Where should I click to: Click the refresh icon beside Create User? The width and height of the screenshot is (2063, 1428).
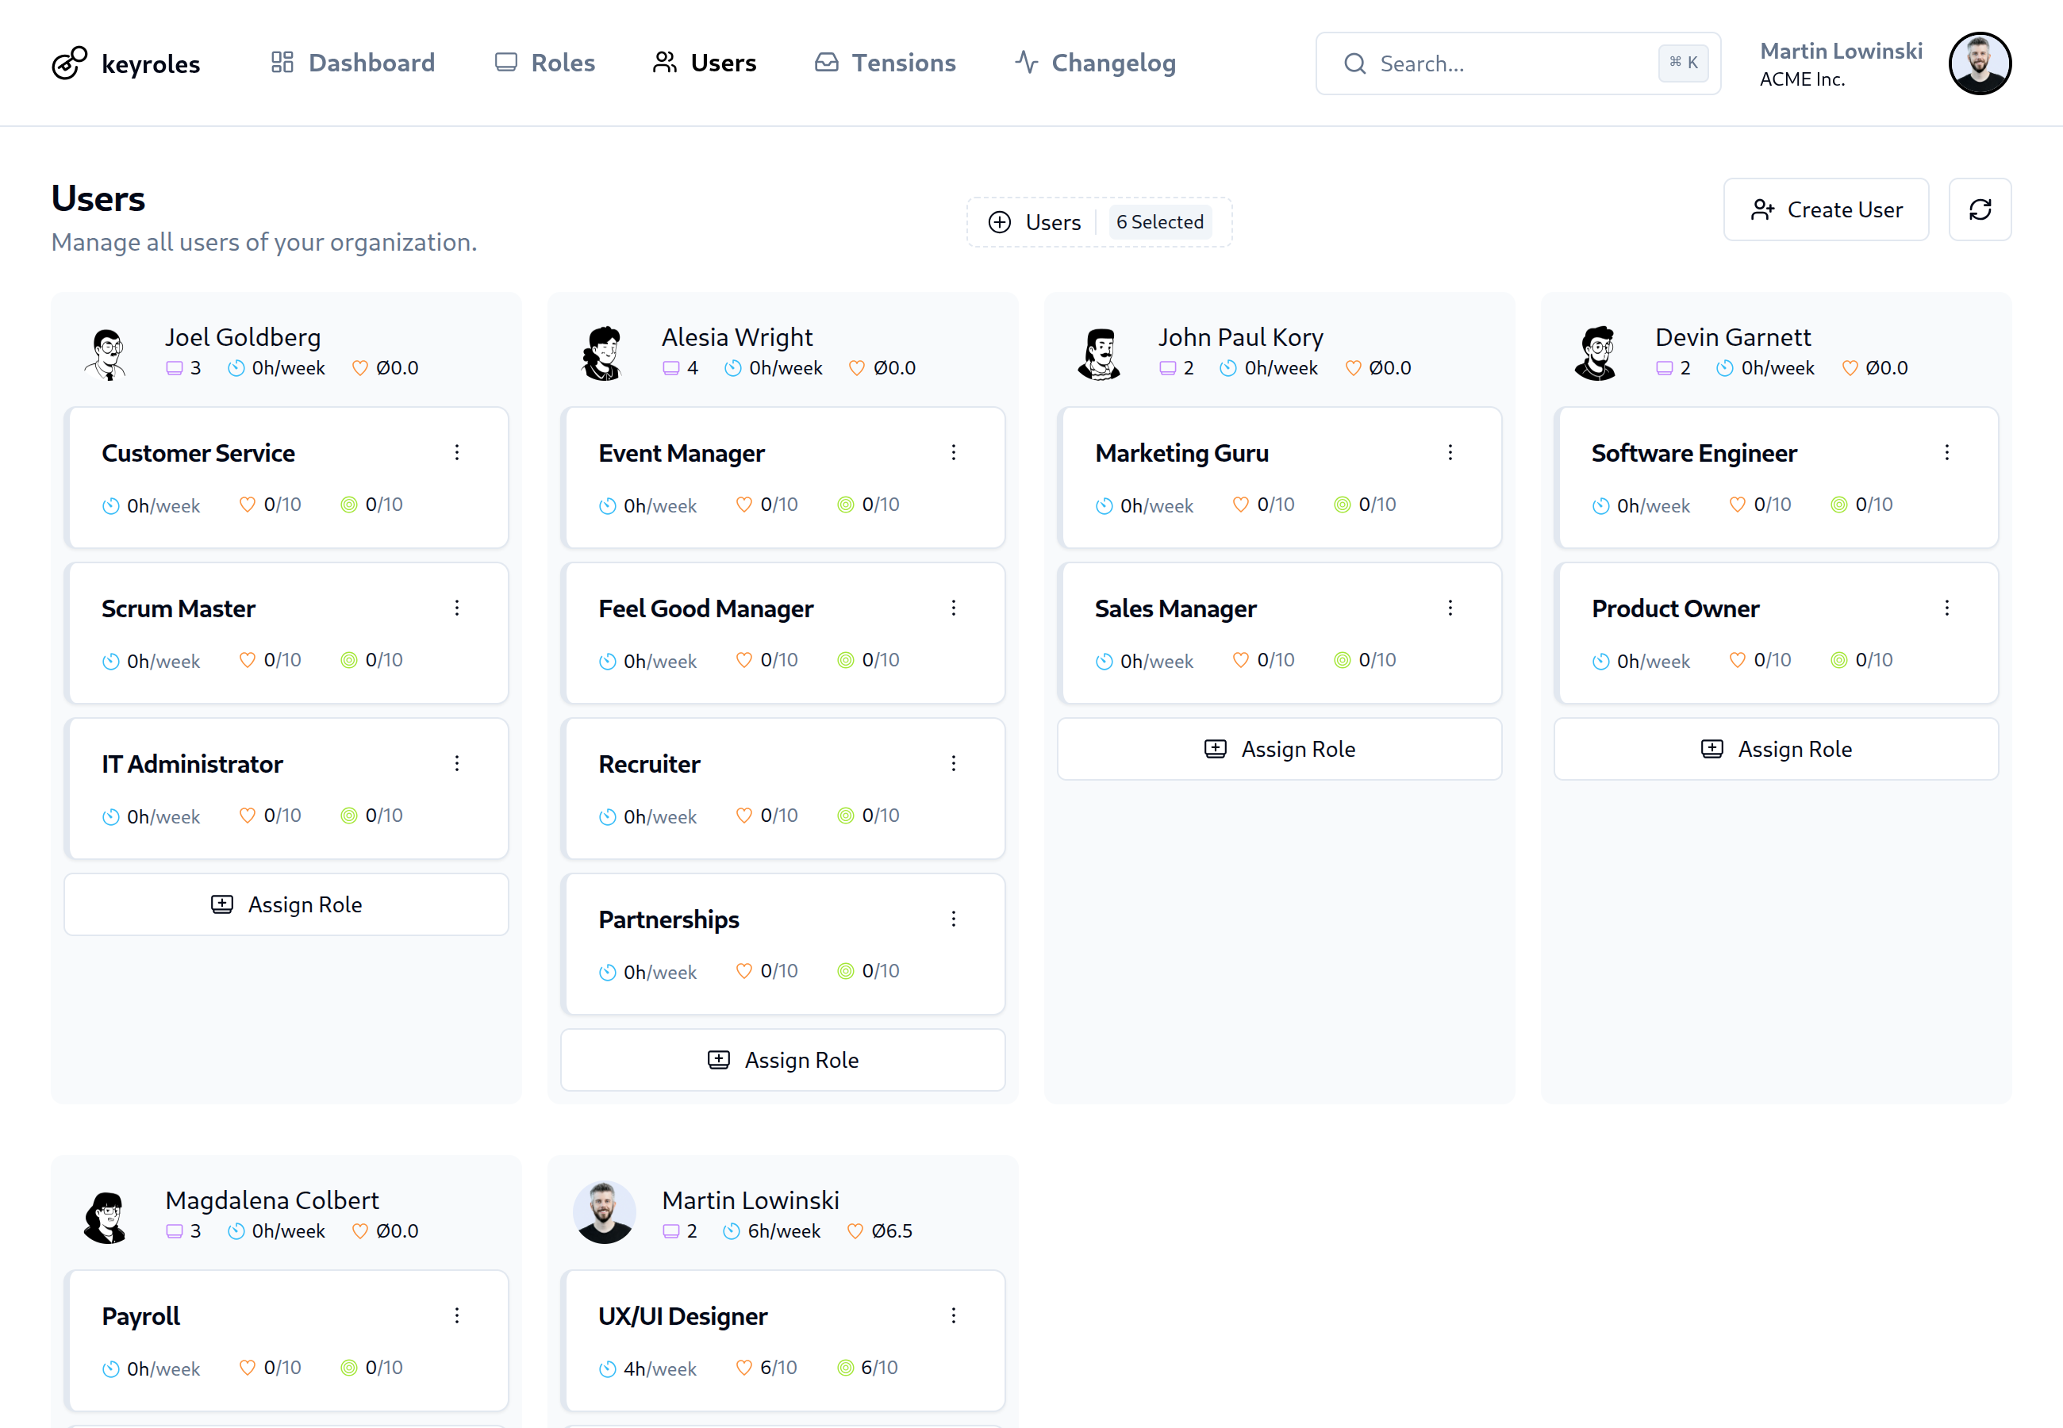coord(1980,209)
